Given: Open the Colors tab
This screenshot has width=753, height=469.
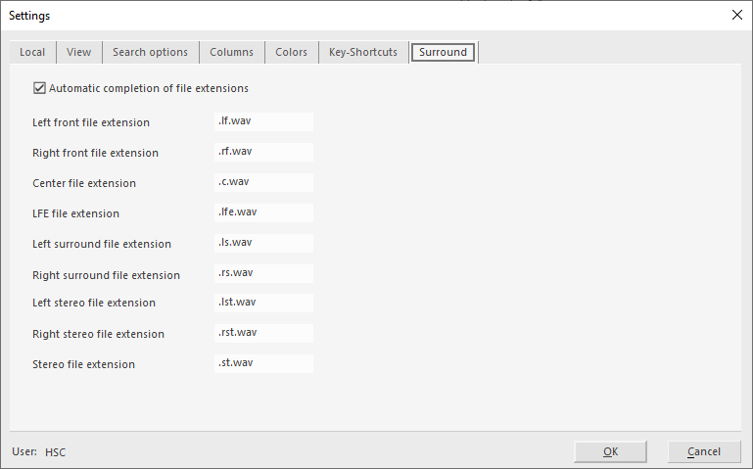Looking at the screenshot, I should (291, 52).
